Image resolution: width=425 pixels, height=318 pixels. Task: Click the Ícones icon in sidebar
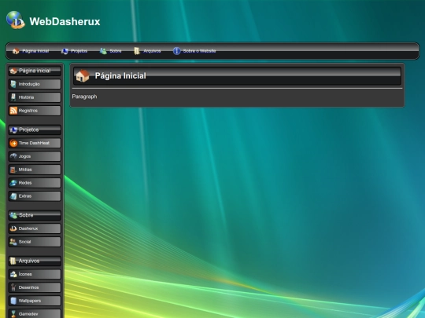13,274
